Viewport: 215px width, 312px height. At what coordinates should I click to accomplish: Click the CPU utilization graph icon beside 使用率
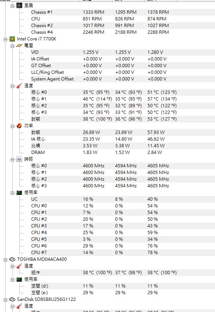tap(19, 193)
